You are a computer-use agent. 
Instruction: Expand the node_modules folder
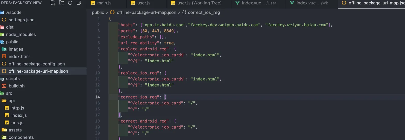click(x=21, y=35)
